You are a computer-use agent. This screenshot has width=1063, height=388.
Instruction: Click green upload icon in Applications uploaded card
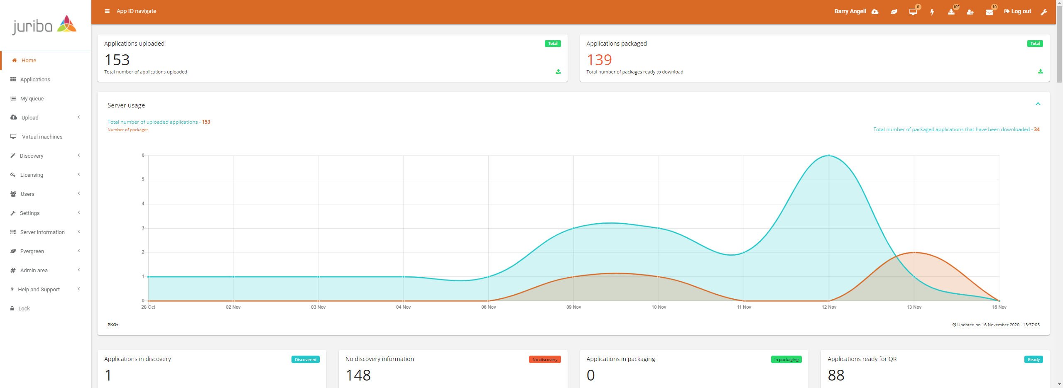point(558,72)
